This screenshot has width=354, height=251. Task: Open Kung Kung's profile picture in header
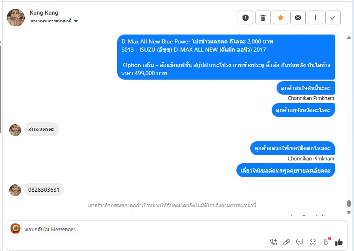[x=16, y=17]
